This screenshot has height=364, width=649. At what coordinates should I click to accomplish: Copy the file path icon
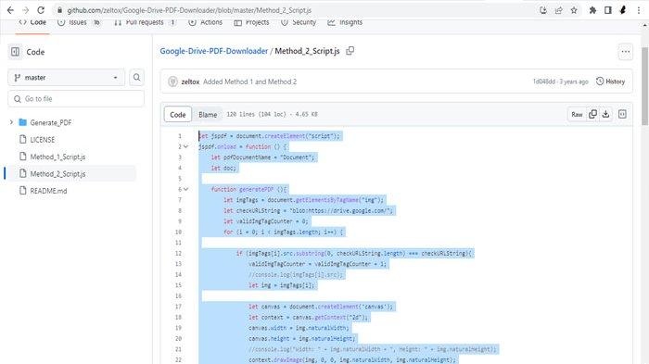[x=350, y=50]
